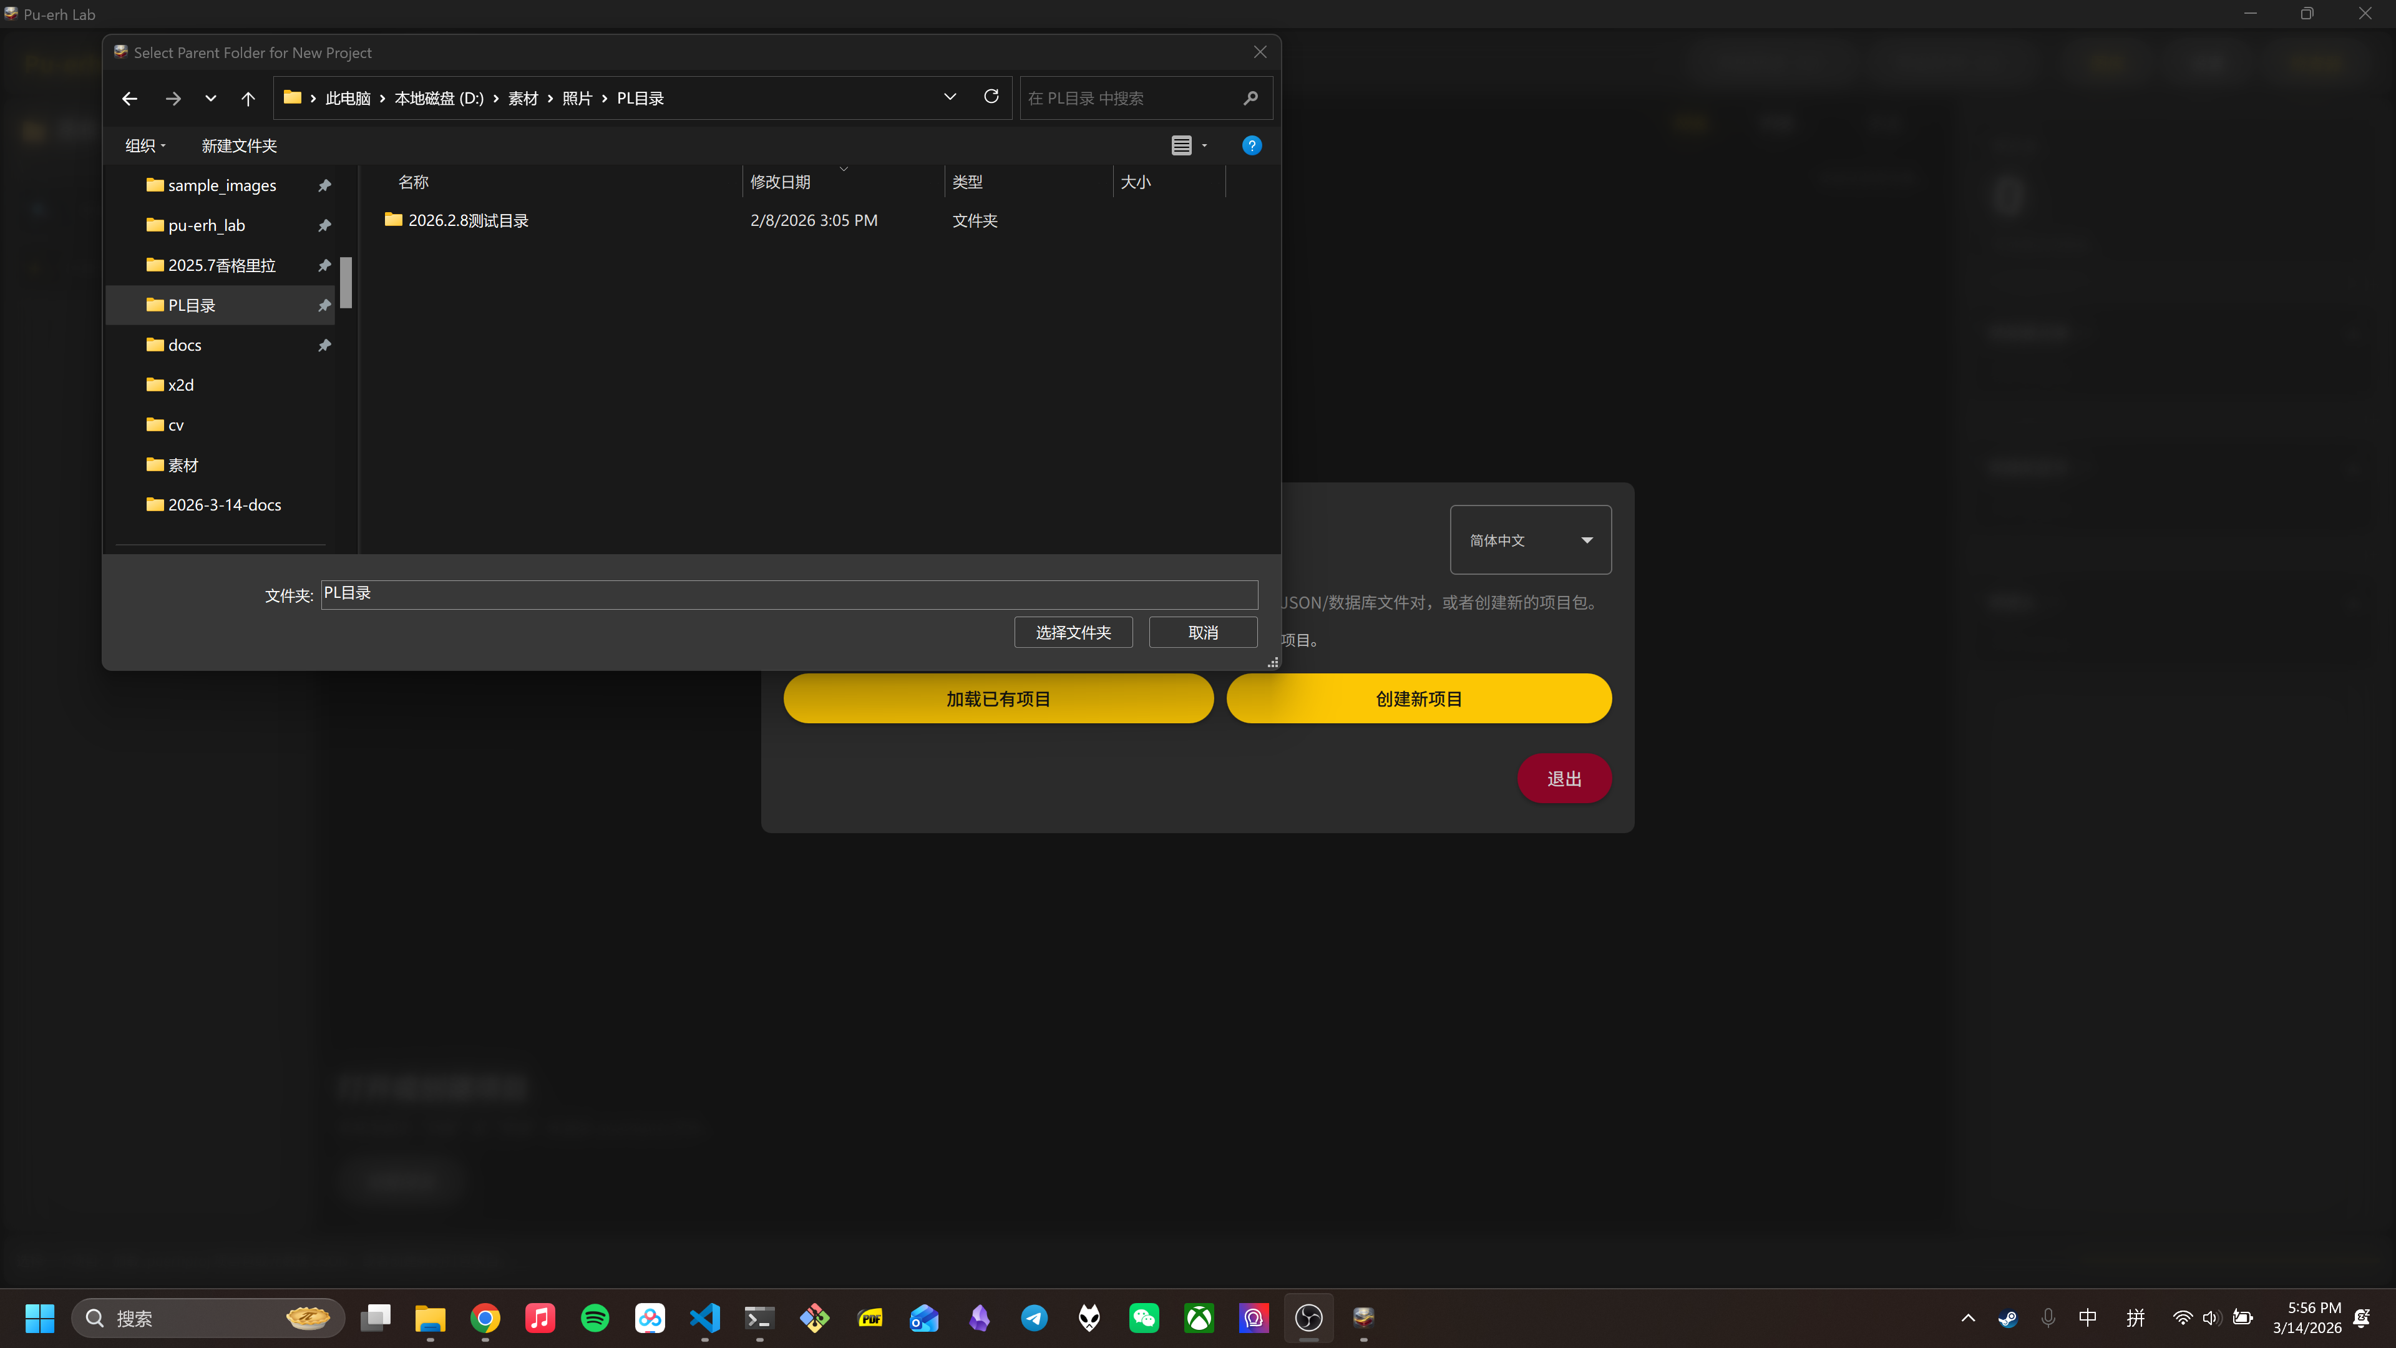Image resolution: width=2396 pixels, height=1348 pixels.
Task: Open the address bar history dropdown
Action: [x=950, y=97]
